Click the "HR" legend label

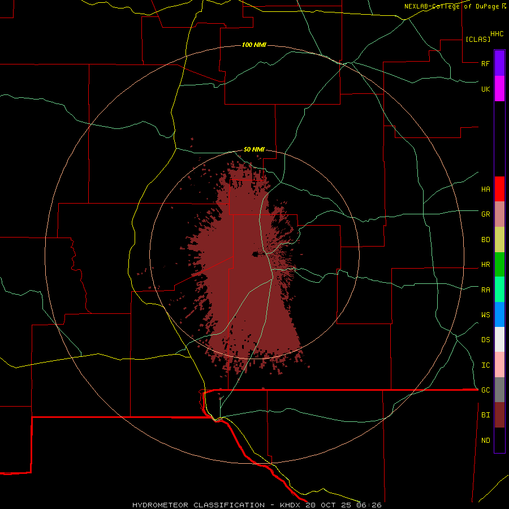tap(485, 265)
